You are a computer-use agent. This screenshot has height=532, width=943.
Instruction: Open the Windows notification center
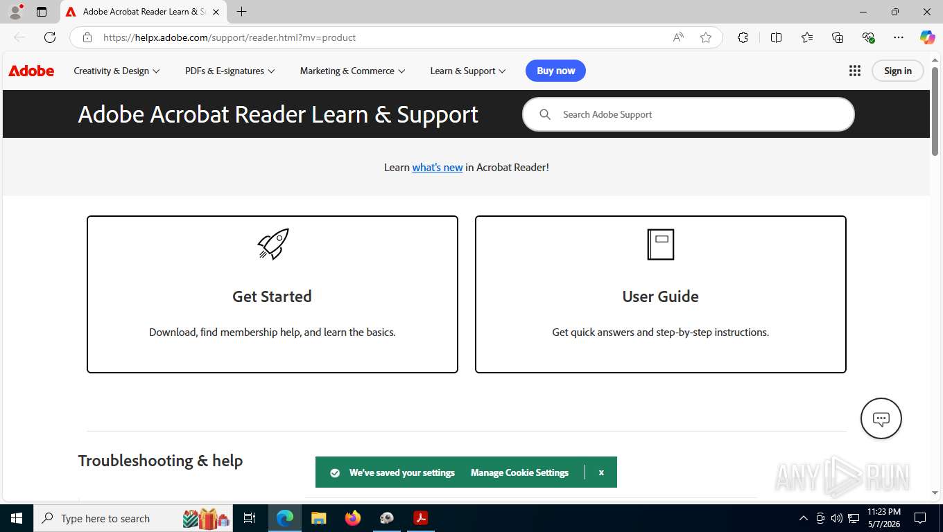(x=920, y=518)
